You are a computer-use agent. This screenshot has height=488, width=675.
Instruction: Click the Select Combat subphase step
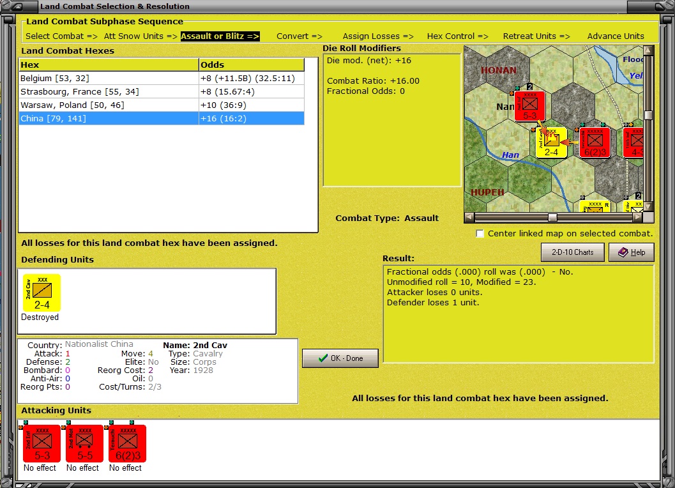pyautogui.click(x=61, y=36)
